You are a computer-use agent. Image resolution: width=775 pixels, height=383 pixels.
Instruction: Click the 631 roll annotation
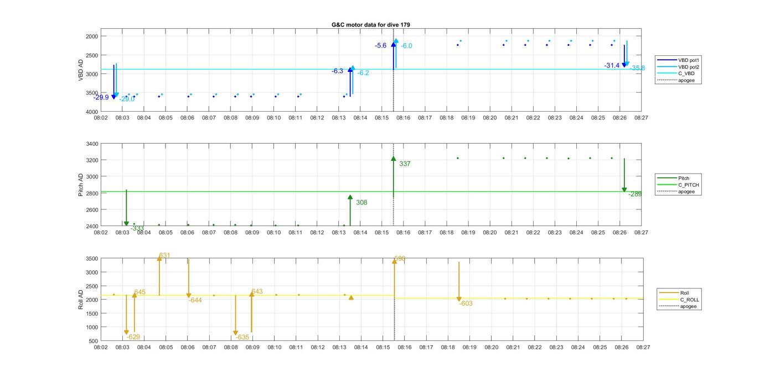tap(164, 255)
